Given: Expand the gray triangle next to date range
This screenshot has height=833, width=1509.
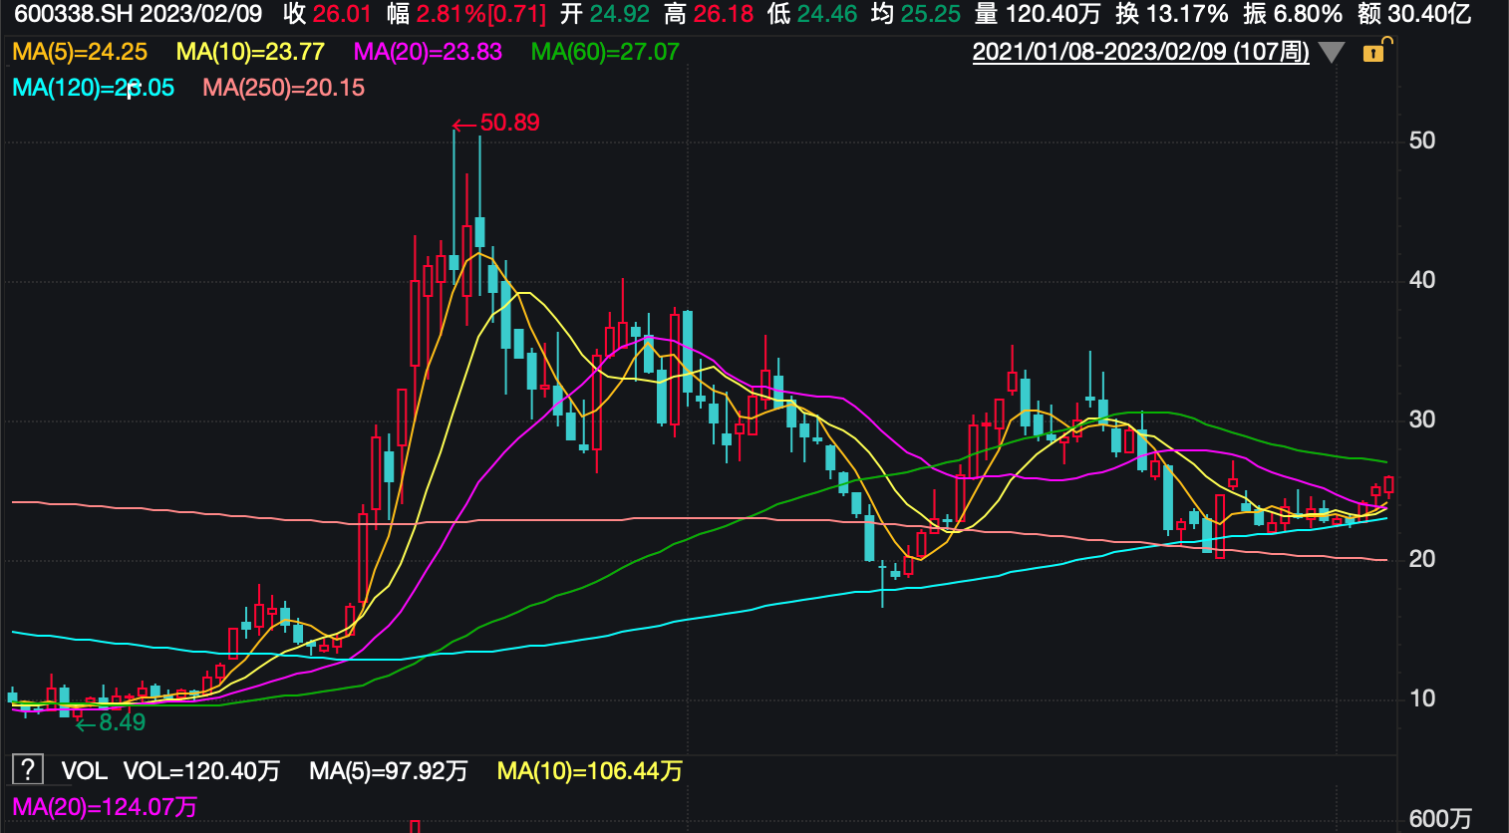Looking at the screenshot, I should pyautogui.click(x=1332, y=53).
